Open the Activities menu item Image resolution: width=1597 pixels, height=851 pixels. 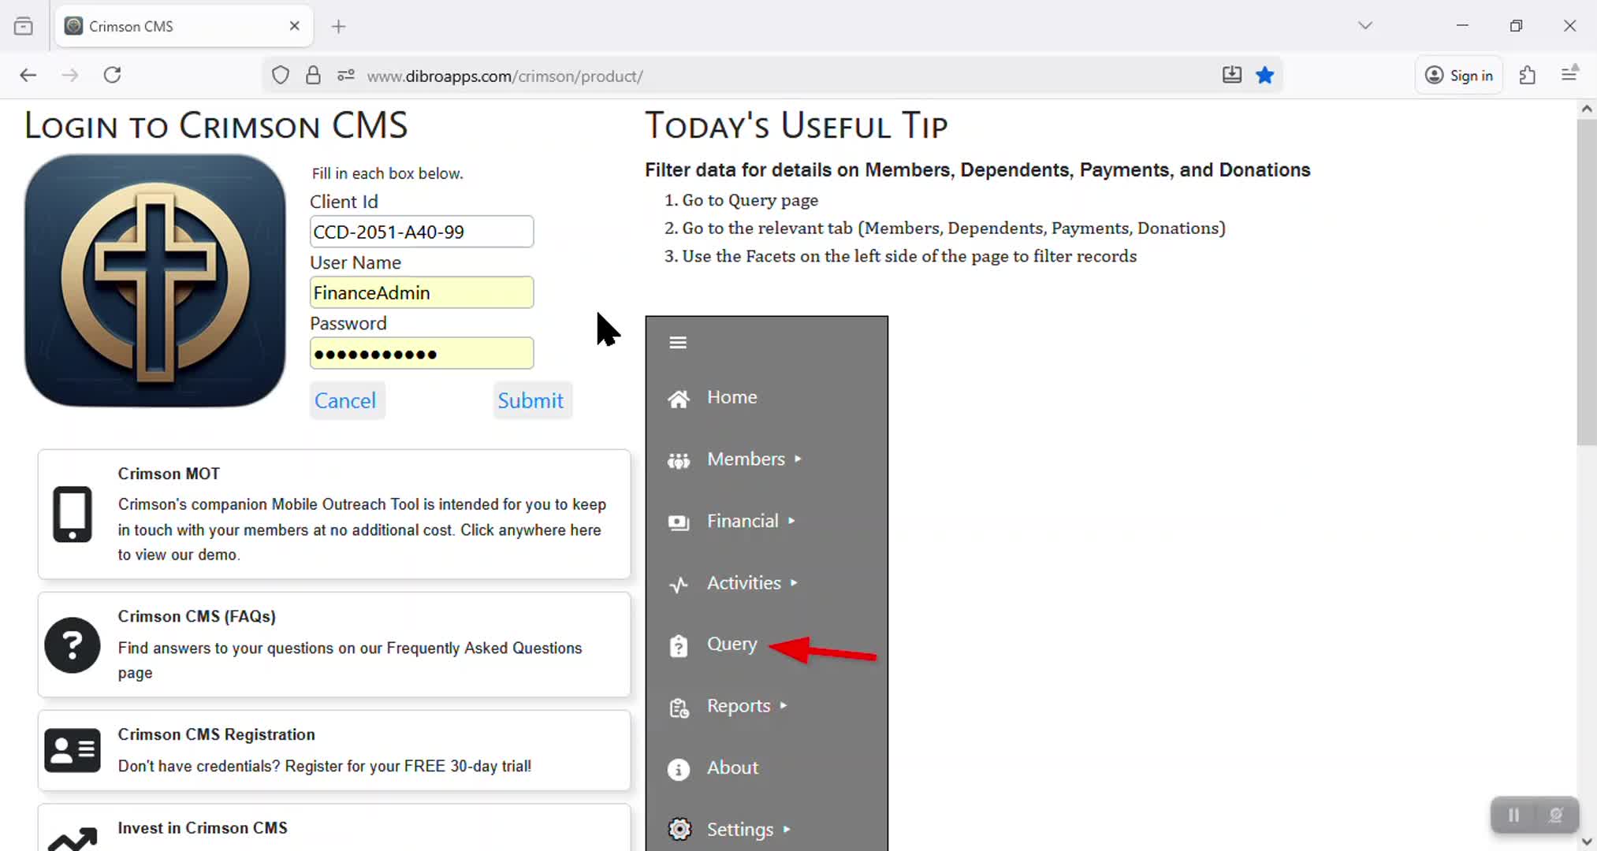click(743, 583)
